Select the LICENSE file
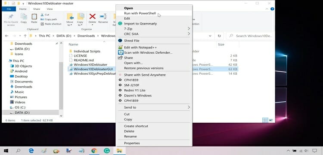 [81, 56]
